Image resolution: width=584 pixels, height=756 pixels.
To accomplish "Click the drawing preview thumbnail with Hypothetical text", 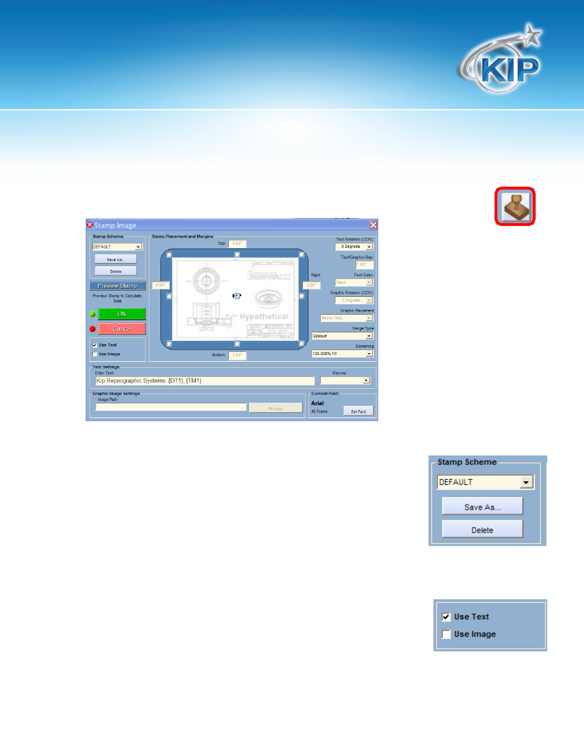I will [x=235, y=299].
